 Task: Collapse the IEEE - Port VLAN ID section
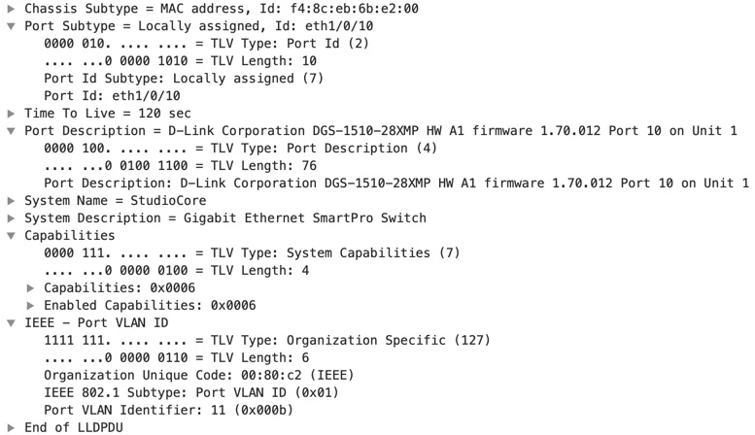tap(11, 323)
